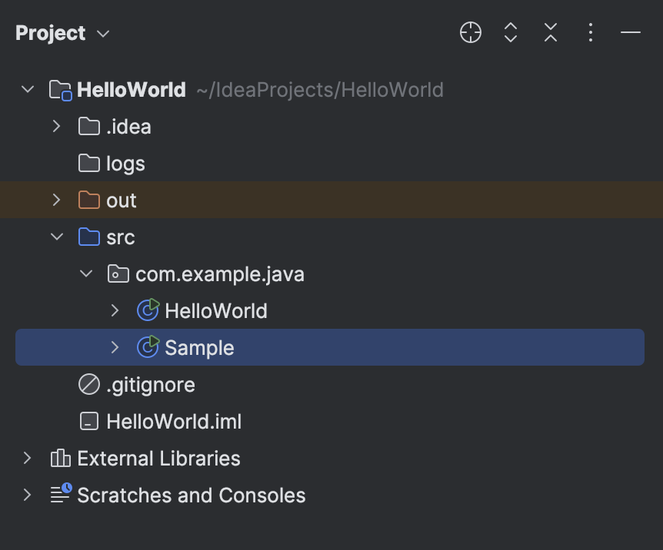Collapse the com.example.java package
Viewport: 663px width, 550px height.
coord(85,273)
